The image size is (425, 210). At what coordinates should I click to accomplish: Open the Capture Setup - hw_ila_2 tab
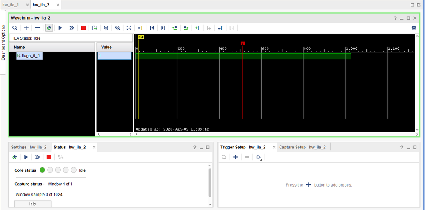click(x=302, y=147)
